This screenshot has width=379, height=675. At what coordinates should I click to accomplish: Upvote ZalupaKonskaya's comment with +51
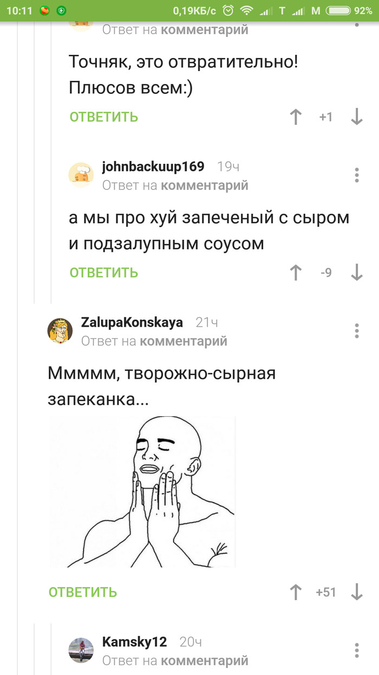(296, 591)
